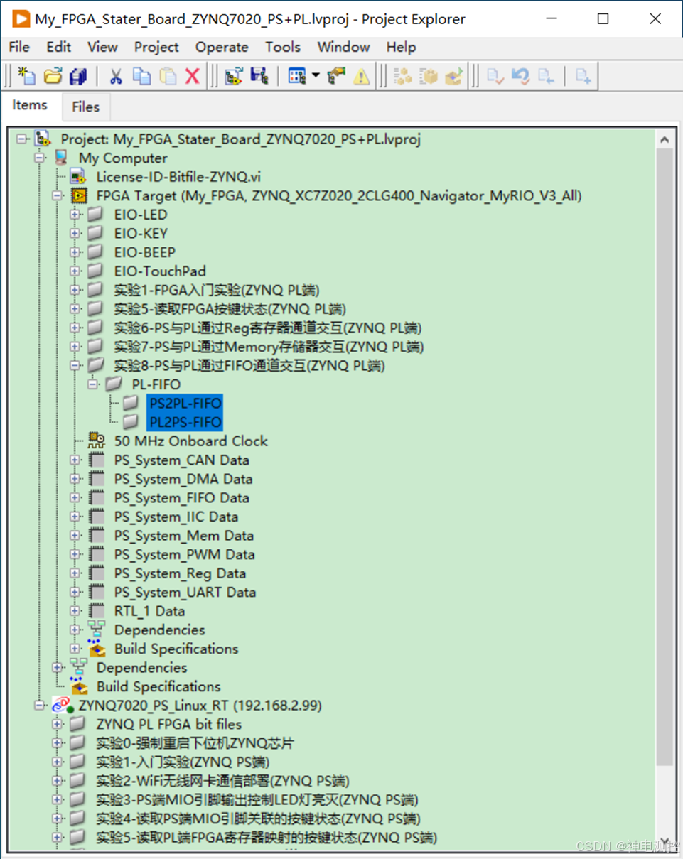683x859 pixels.
Task: Click the vertical scrollbar thumb
Action: pos(665,458)
